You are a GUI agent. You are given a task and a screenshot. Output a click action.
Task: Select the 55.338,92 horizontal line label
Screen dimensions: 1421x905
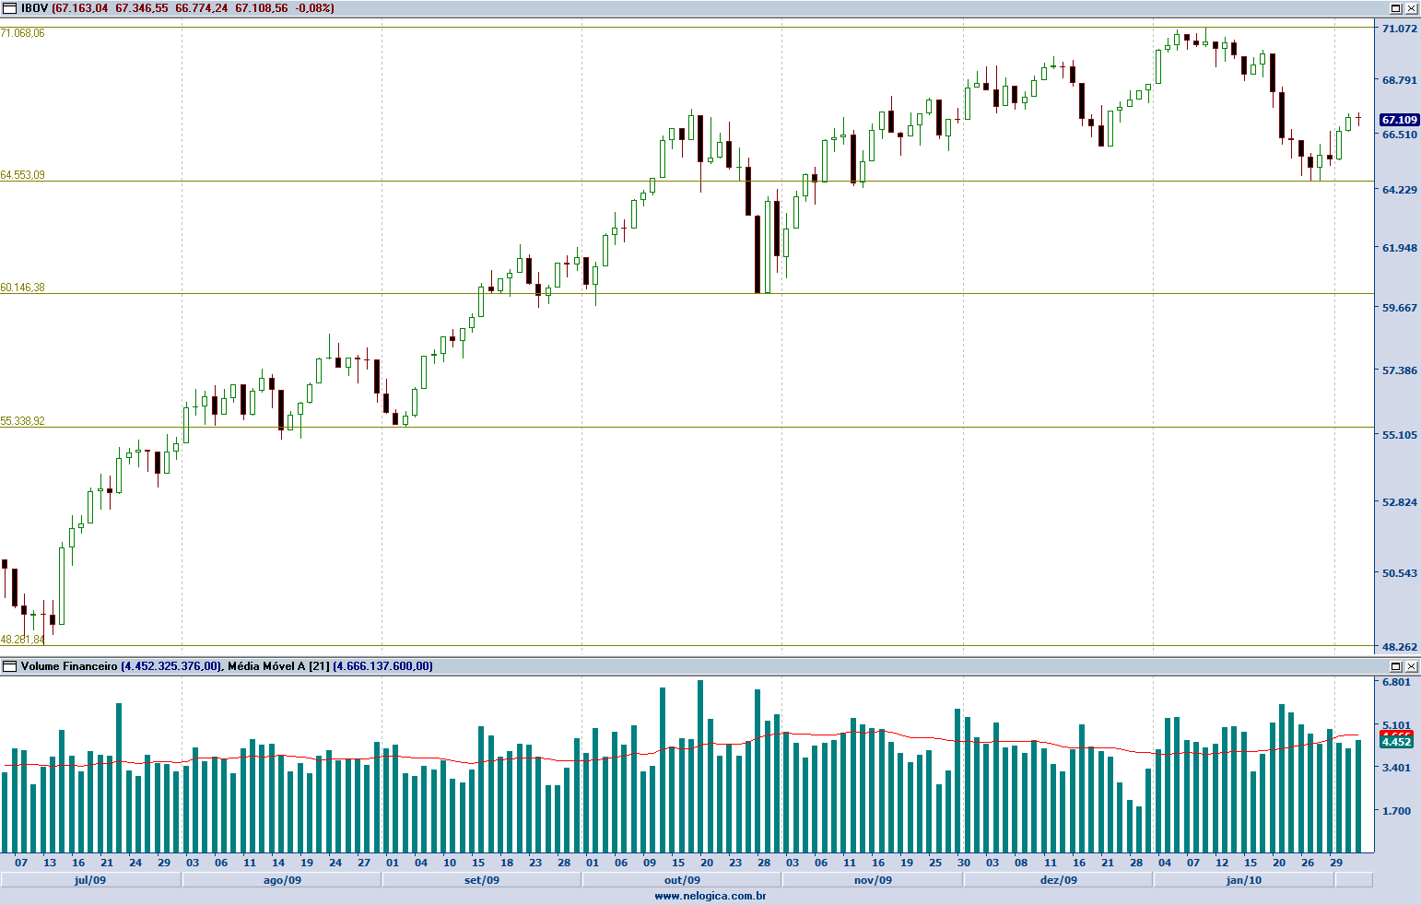pyautogui.click(x=23, y=421)
